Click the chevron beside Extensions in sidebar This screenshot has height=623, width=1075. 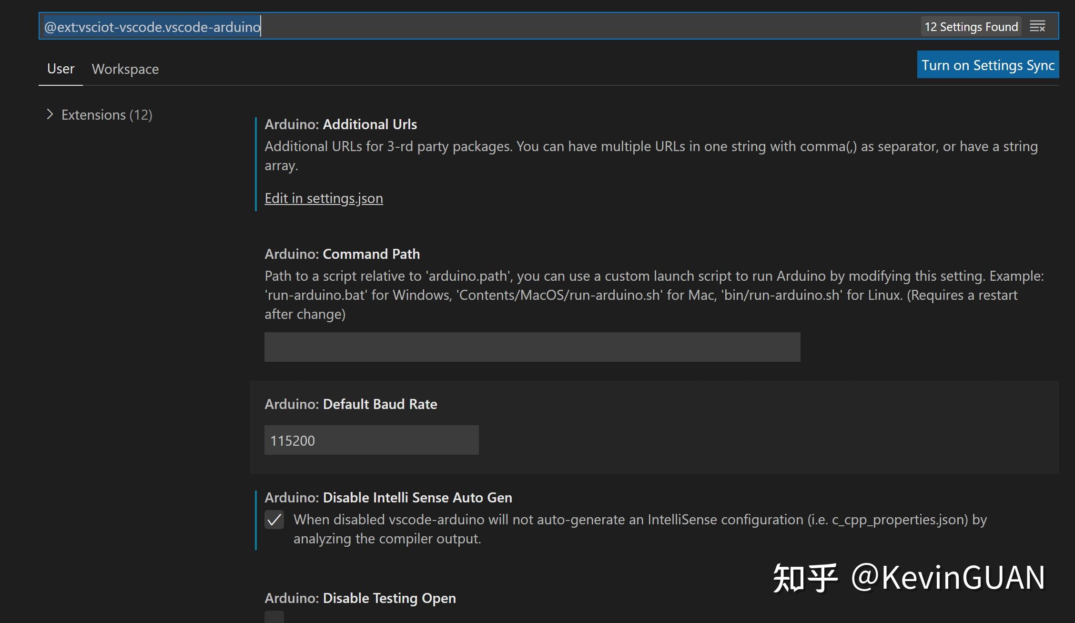51,114
